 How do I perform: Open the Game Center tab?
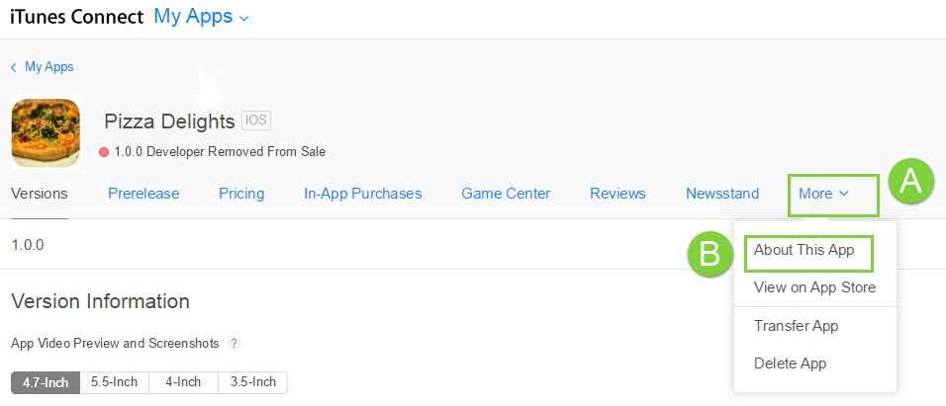[506, 194]
